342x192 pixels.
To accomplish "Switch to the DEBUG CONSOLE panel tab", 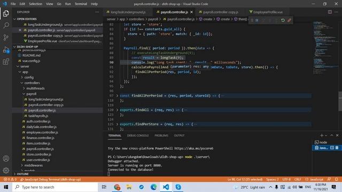I will pyautogui.click(x=138, y=135).
